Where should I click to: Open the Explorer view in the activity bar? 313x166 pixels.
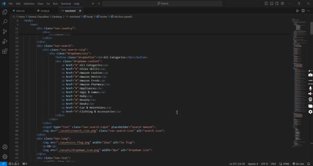click(x=5, y=12)
